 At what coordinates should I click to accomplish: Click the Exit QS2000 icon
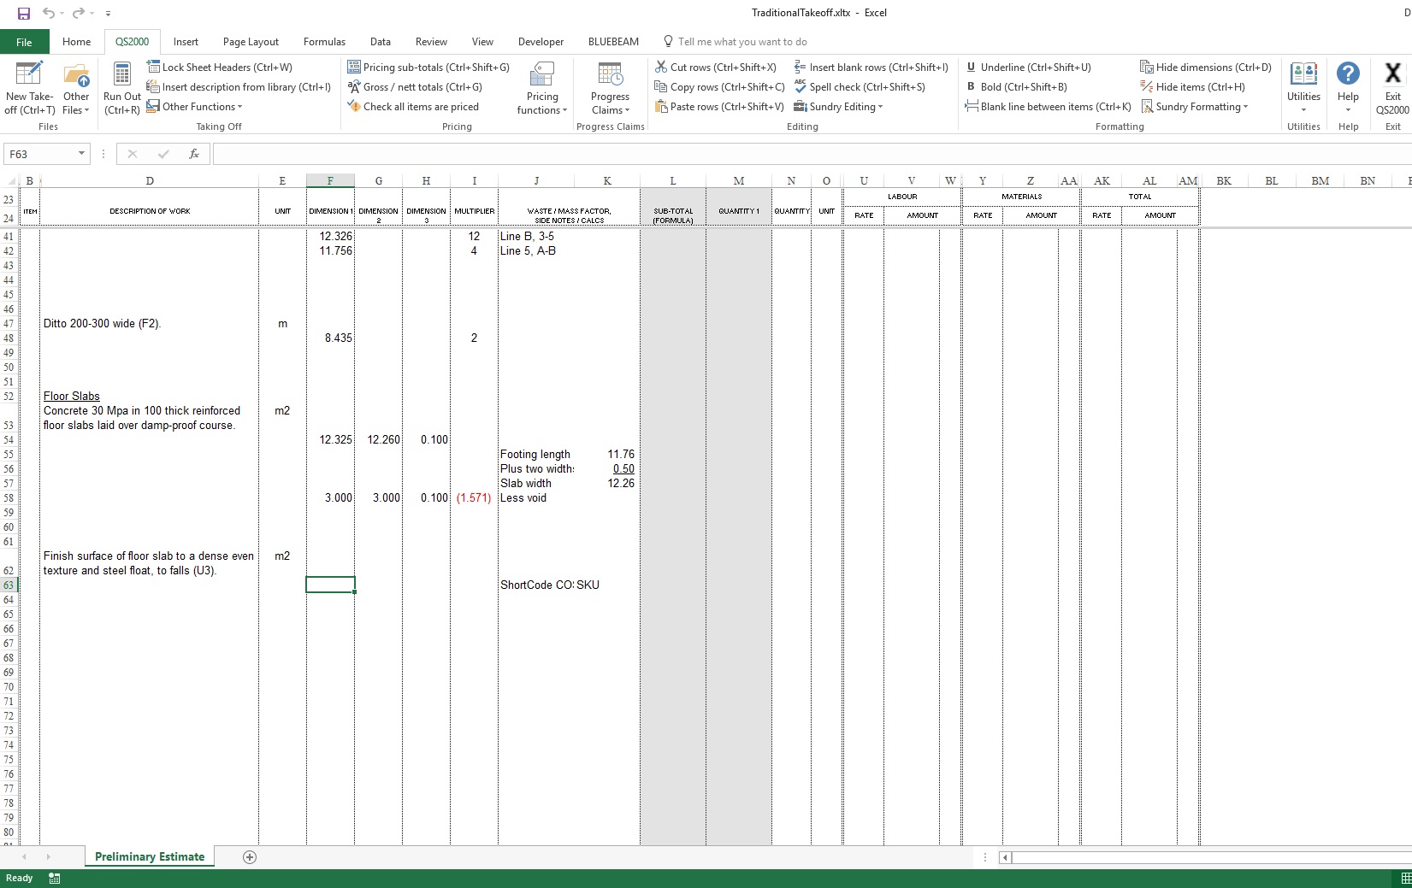1392,75
